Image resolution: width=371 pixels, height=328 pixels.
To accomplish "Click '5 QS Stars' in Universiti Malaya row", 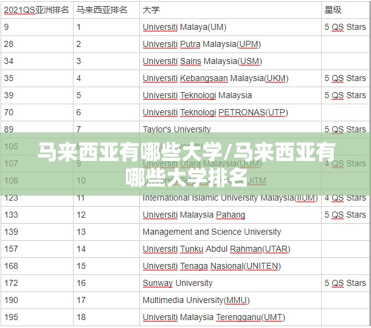I will [345, 27].
